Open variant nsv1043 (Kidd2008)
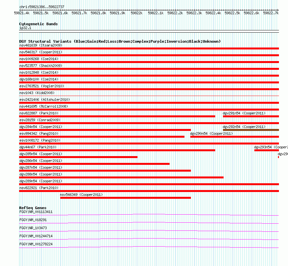This screenshot has width=288, height=266. 37,93
